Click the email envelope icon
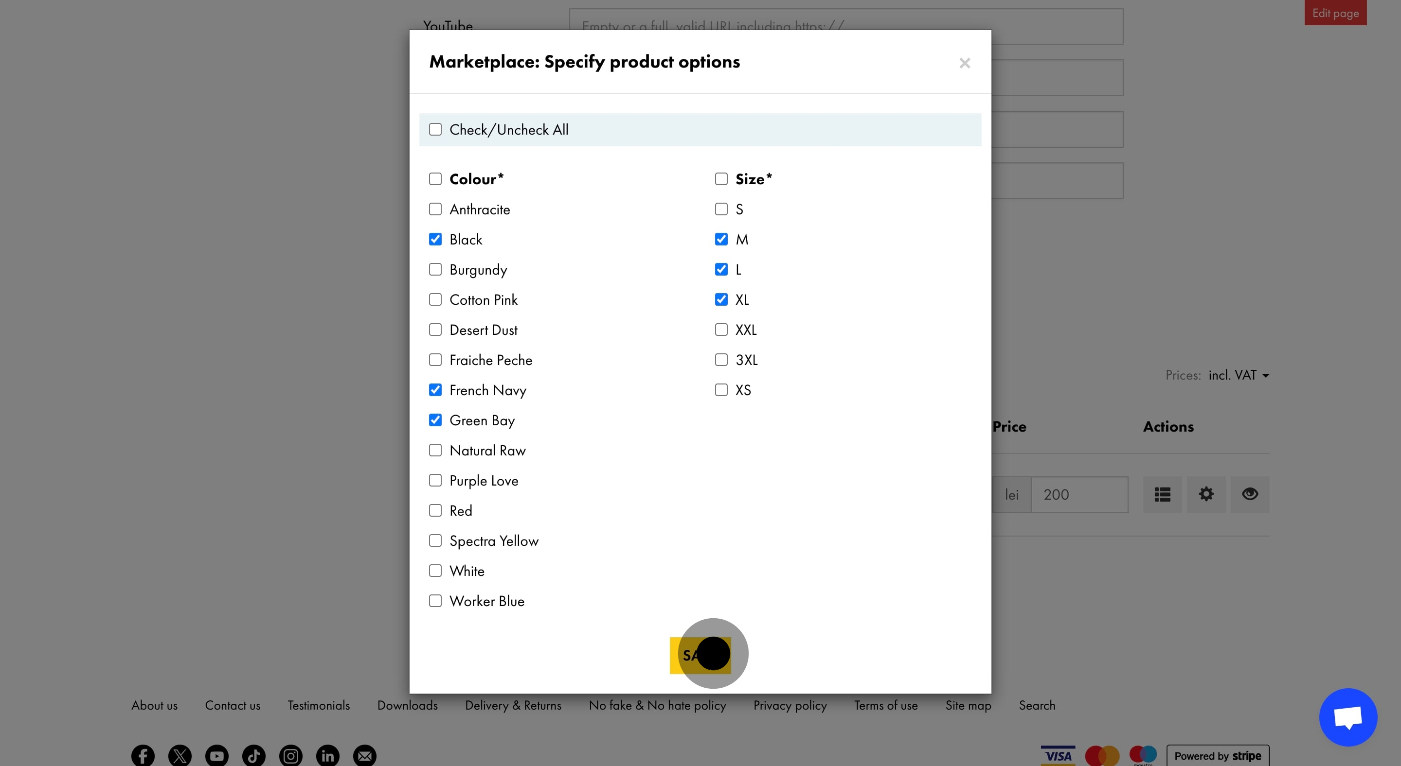The image size is (1401, 766). 364,755
